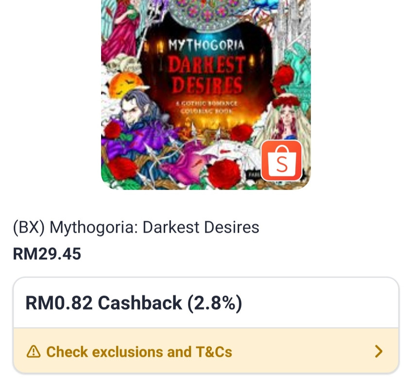Tap the Gothic Romance Coloring Book subtitle
Image resolution: width=412 pixels, height=388 pixels.
pos(206,107)
